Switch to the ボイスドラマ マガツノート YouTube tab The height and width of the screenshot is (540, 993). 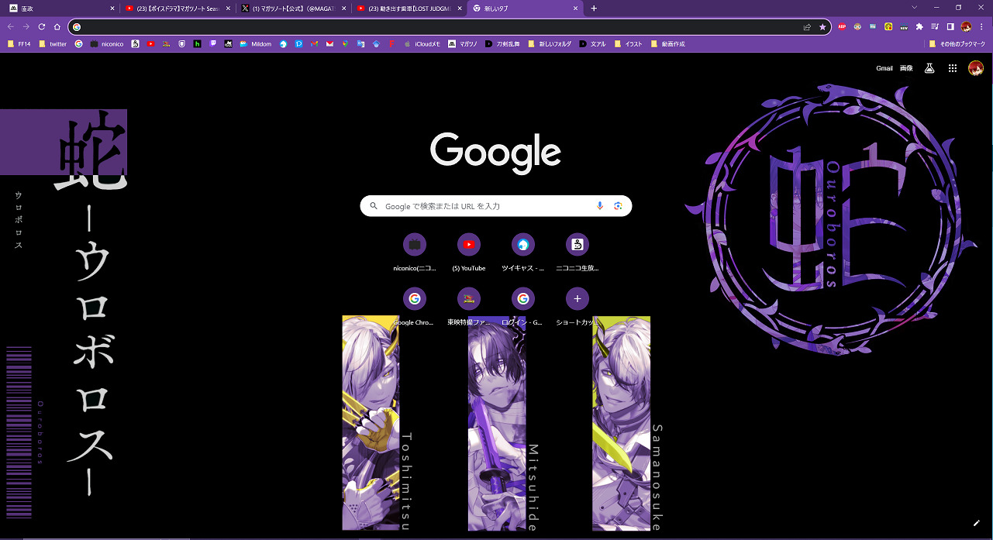click(177, 8)
